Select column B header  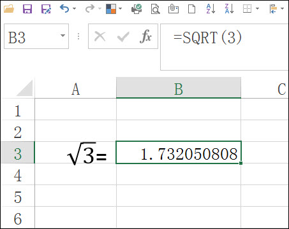click(x=179, y=88)
